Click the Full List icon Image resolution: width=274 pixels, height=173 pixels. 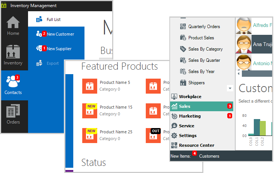pos(39,19)
